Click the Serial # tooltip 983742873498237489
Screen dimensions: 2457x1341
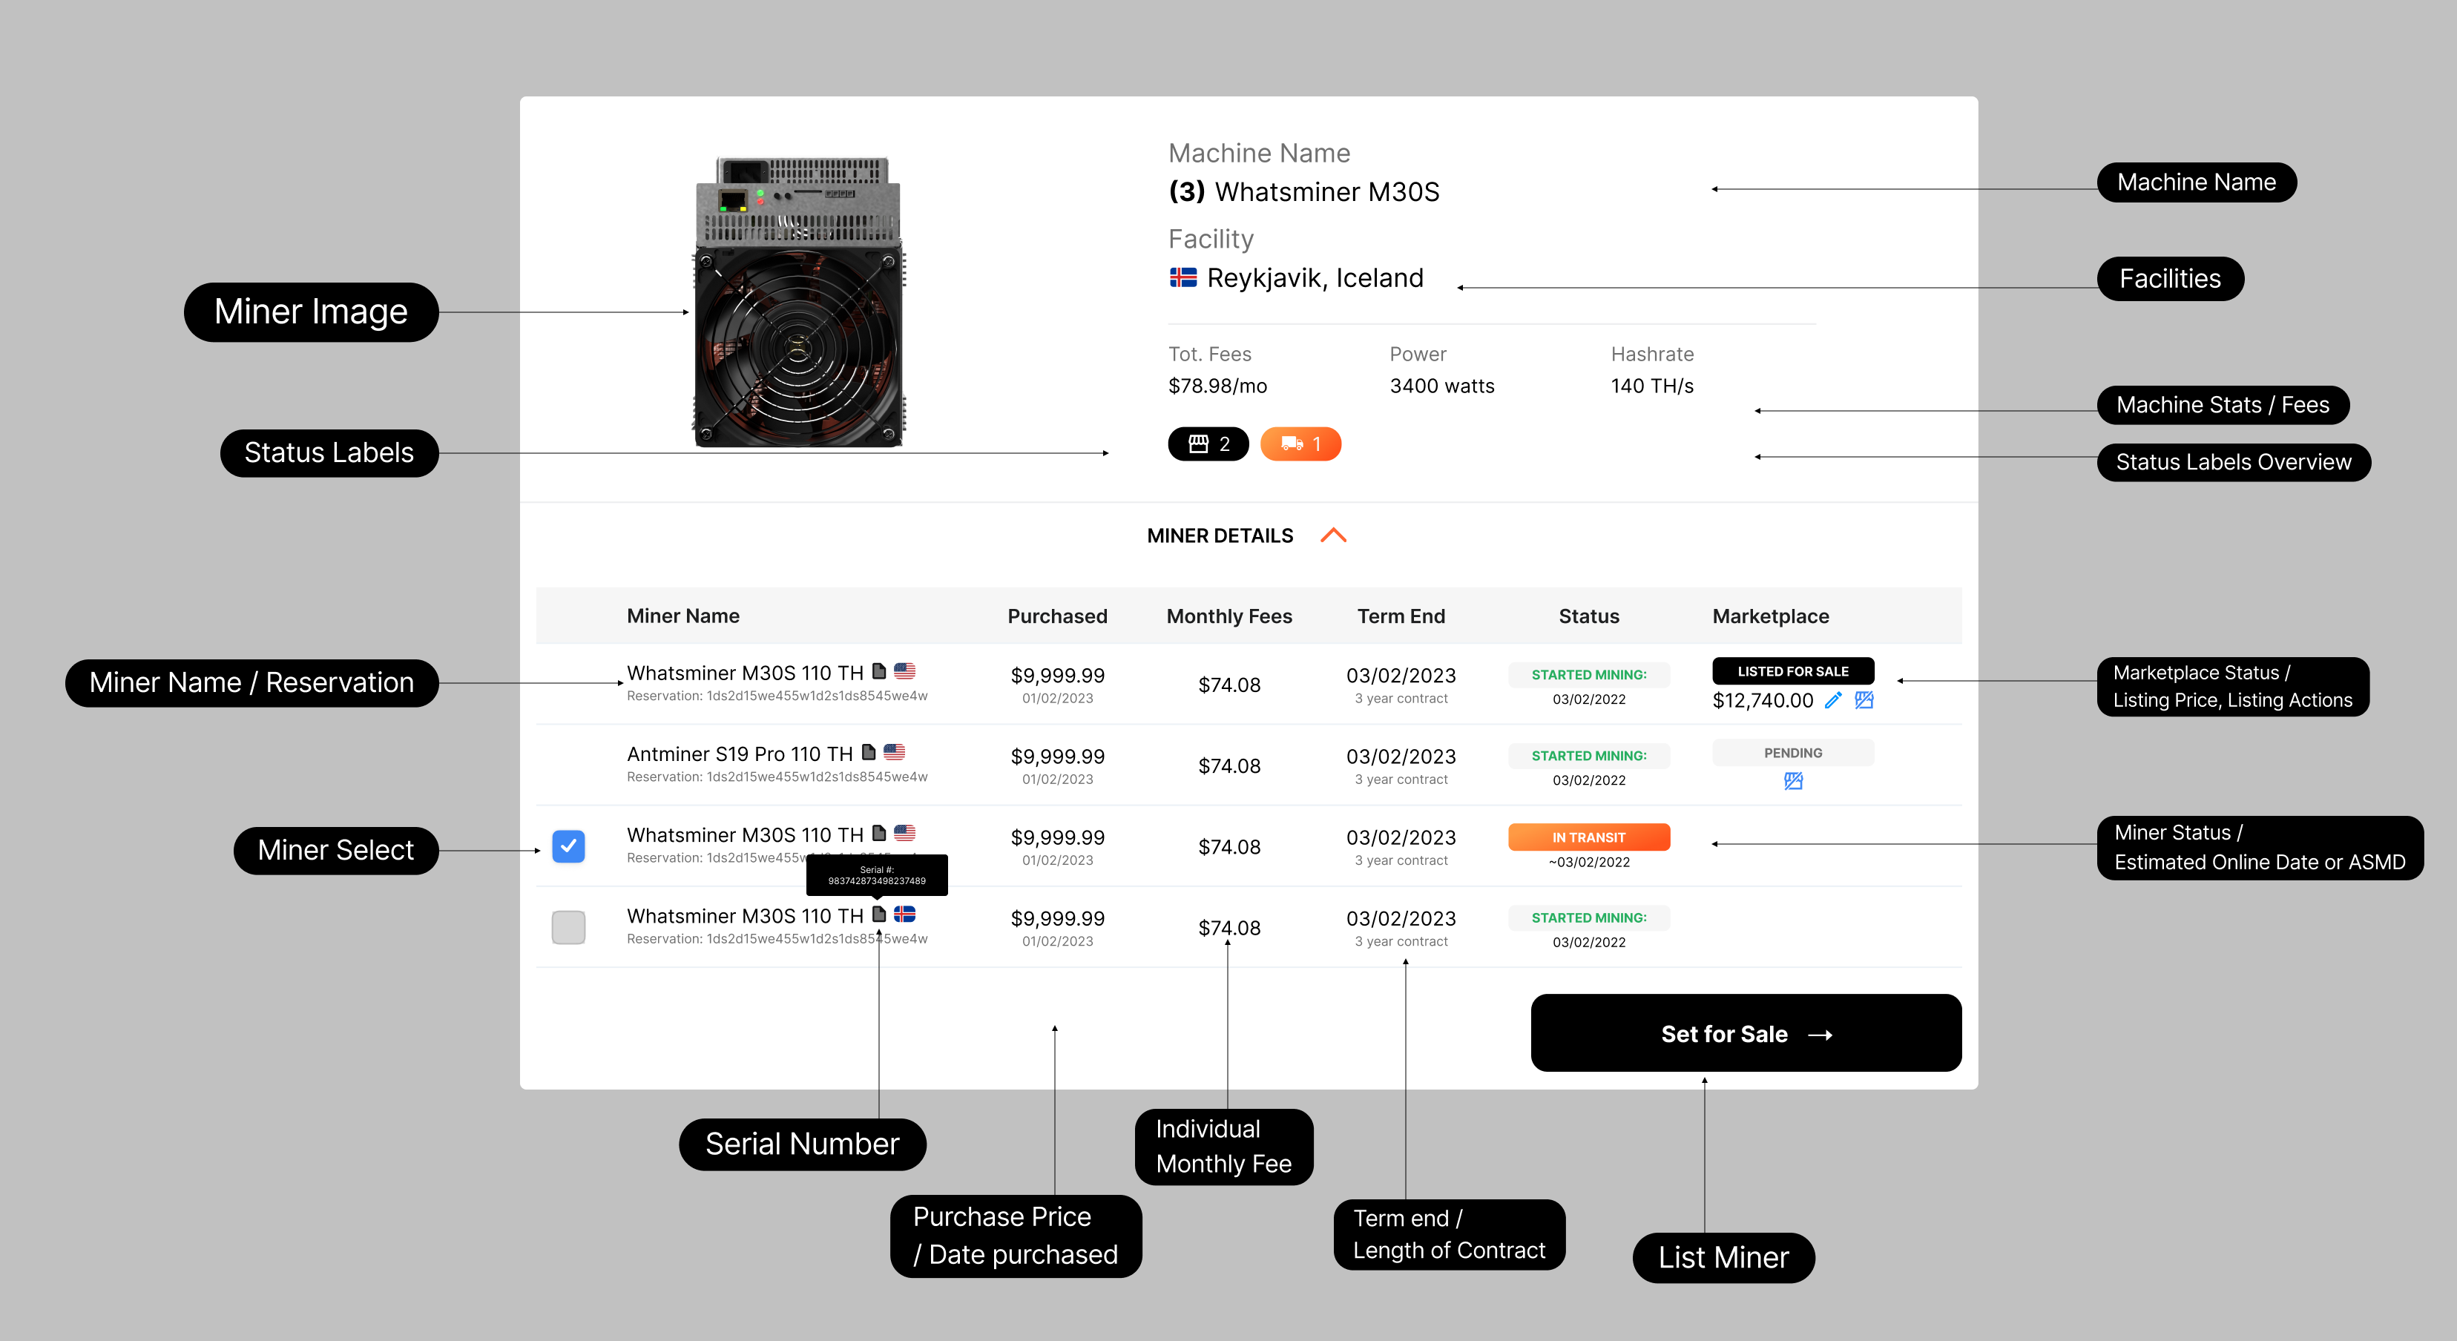(x=877, y=875)
